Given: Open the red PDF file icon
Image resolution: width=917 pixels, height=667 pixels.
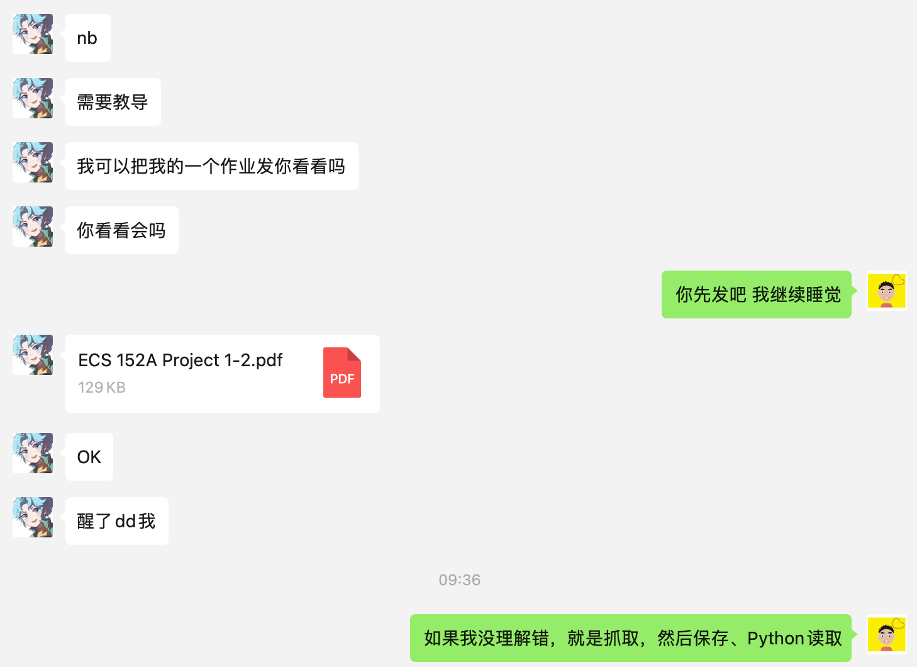Looking at the screenshot, I should 342,373.
